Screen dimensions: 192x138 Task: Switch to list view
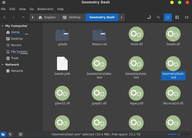click(x=177, y=17)
